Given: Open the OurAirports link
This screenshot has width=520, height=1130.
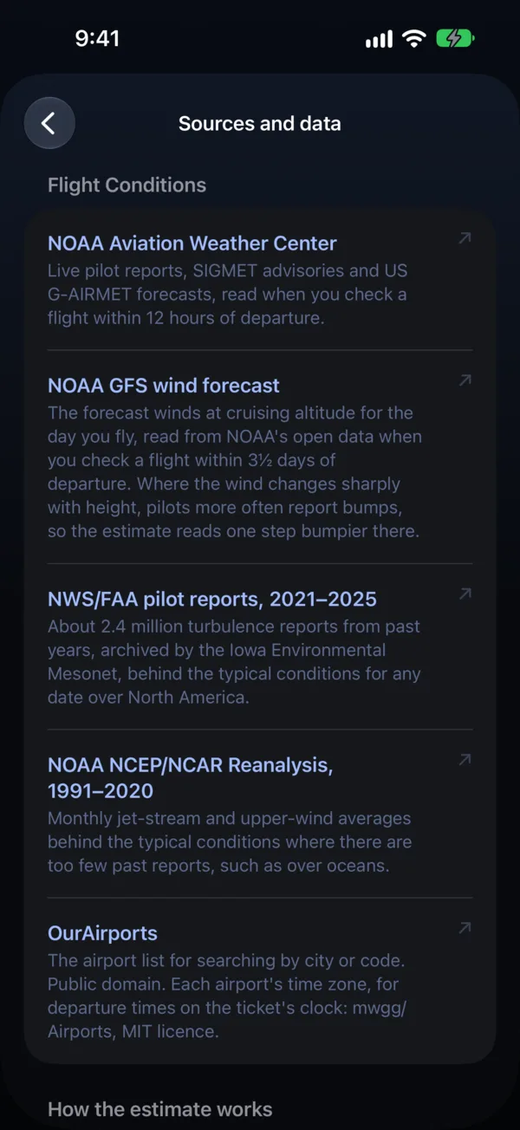Looking at the screenshot, I should 102,933.
